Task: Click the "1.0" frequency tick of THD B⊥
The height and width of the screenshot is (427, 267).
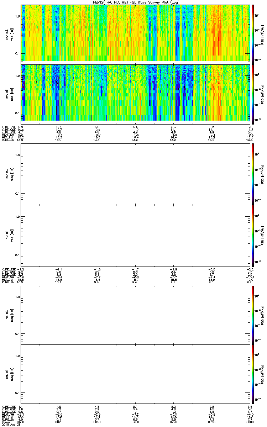Action: point(17,155)
